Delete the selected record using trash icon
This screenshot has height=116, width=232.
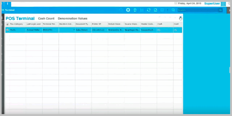click(135, 10)
